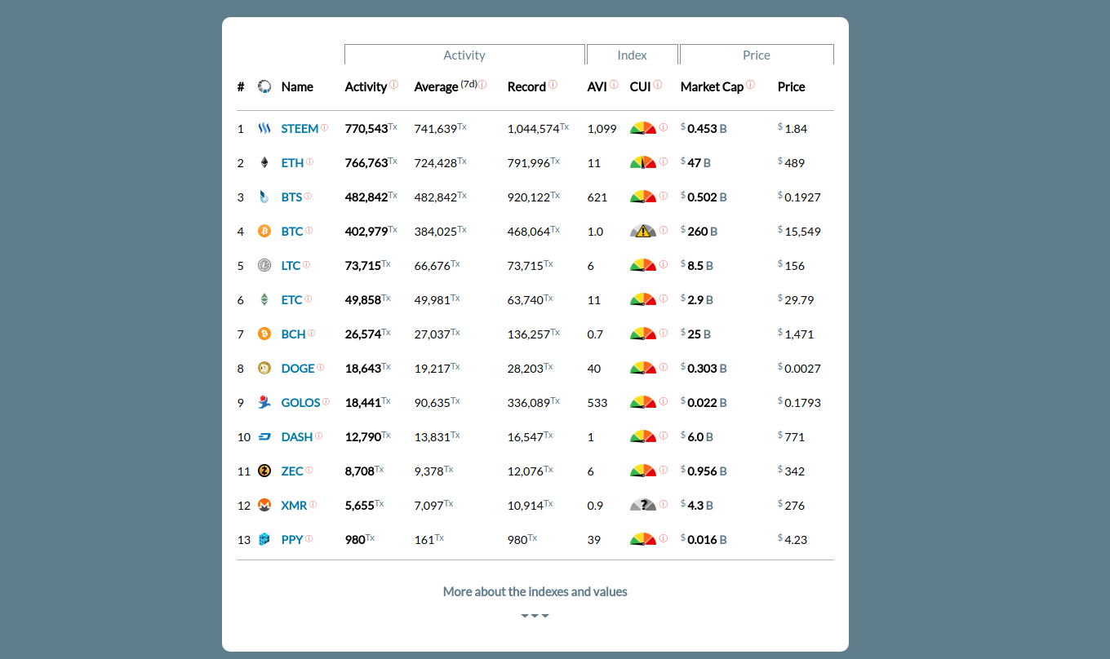Click the BTC price value 15,549
The image size is (1110, 659).
coord(802,232)
